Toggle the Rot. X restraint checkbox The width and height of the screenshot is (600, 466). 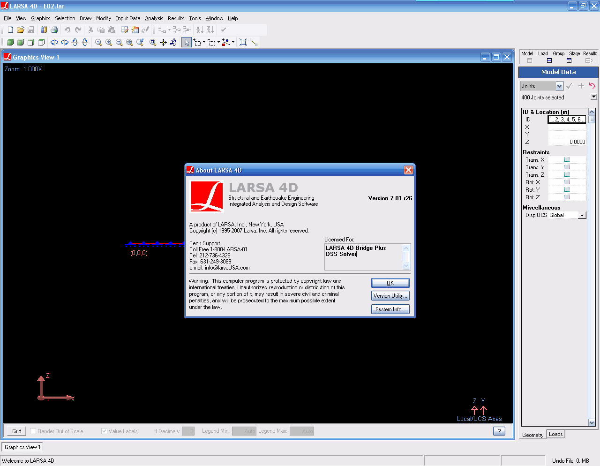(567, 182)
